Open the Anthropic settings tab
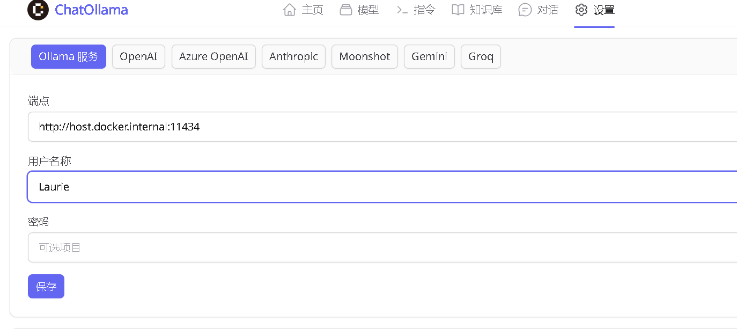Image resolution: width=737 pixels, height=329 pixels. 293,56
